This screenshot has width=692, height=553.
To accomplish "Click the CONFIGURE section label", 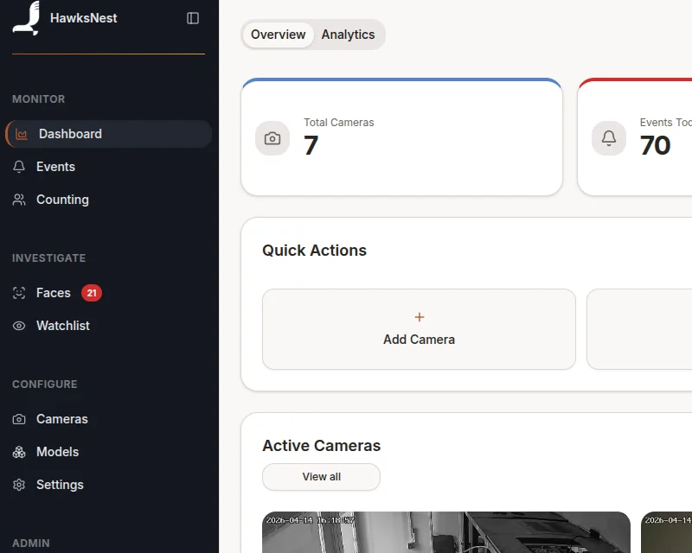I will 45,385.
